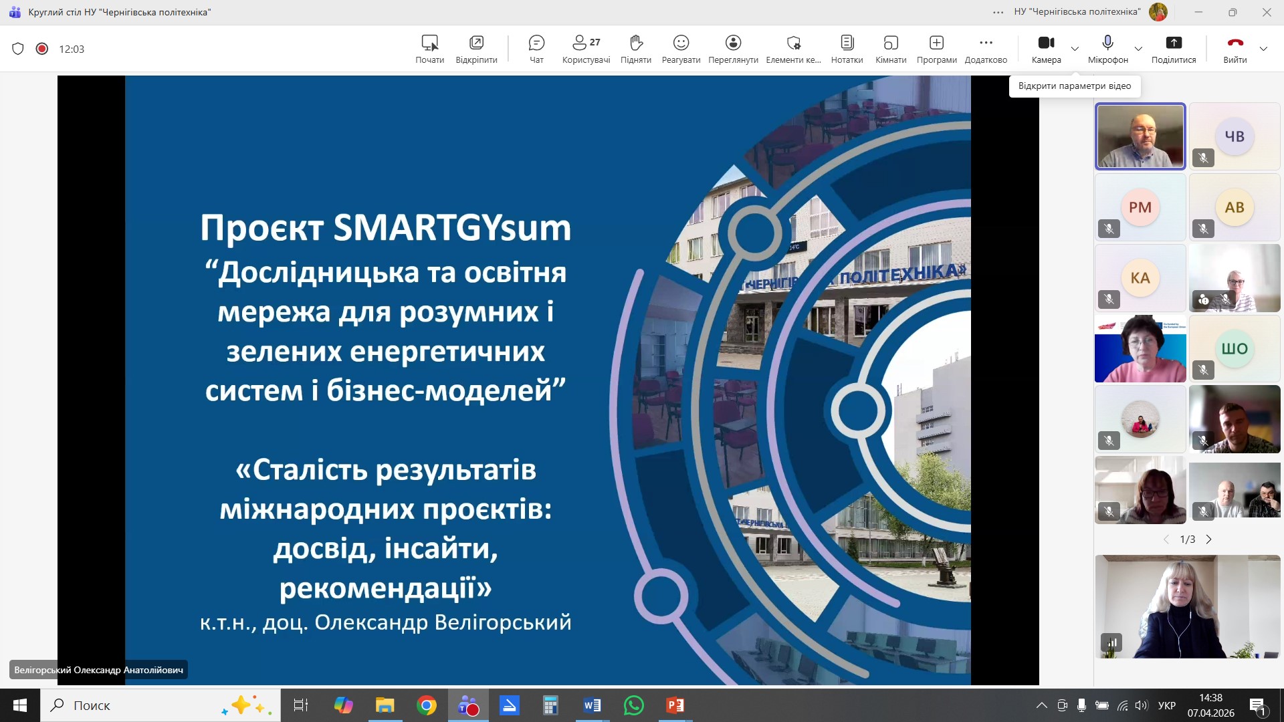
Task: Toggle the Camera on or off
Action: [1046, 49]
